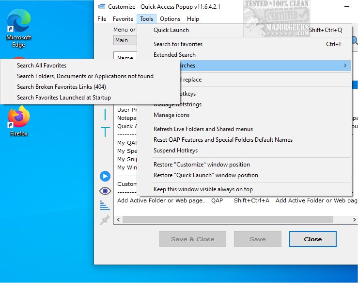Choose Search Broken Favorites Links (404)
Image resolution: width=358 pixels, height=283 pixels.
(91, 87)
